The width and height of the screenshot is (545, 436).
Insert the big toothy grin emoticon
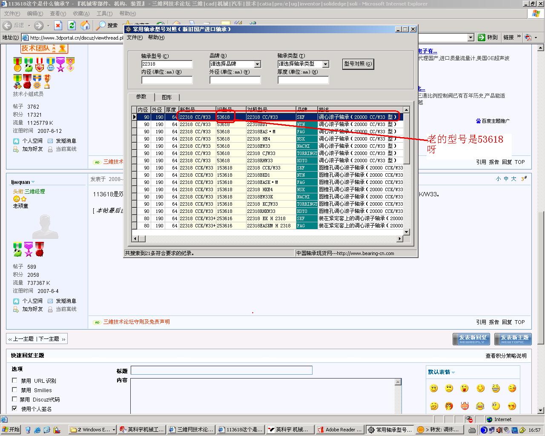coord(496,388)
